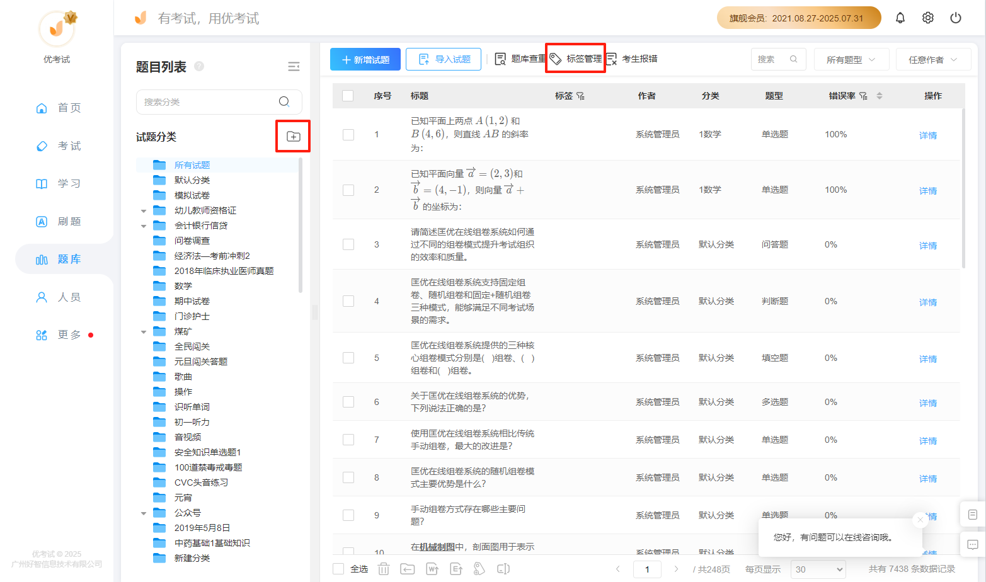Toggle the header select-all checkbox
The height and width of the screenshot is (582, 986).
(348, 96)
